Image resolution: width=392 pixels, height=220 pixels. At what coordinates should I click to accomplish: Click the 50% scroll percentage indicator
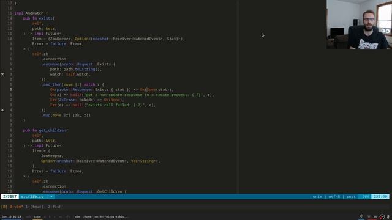coord(366,197)
